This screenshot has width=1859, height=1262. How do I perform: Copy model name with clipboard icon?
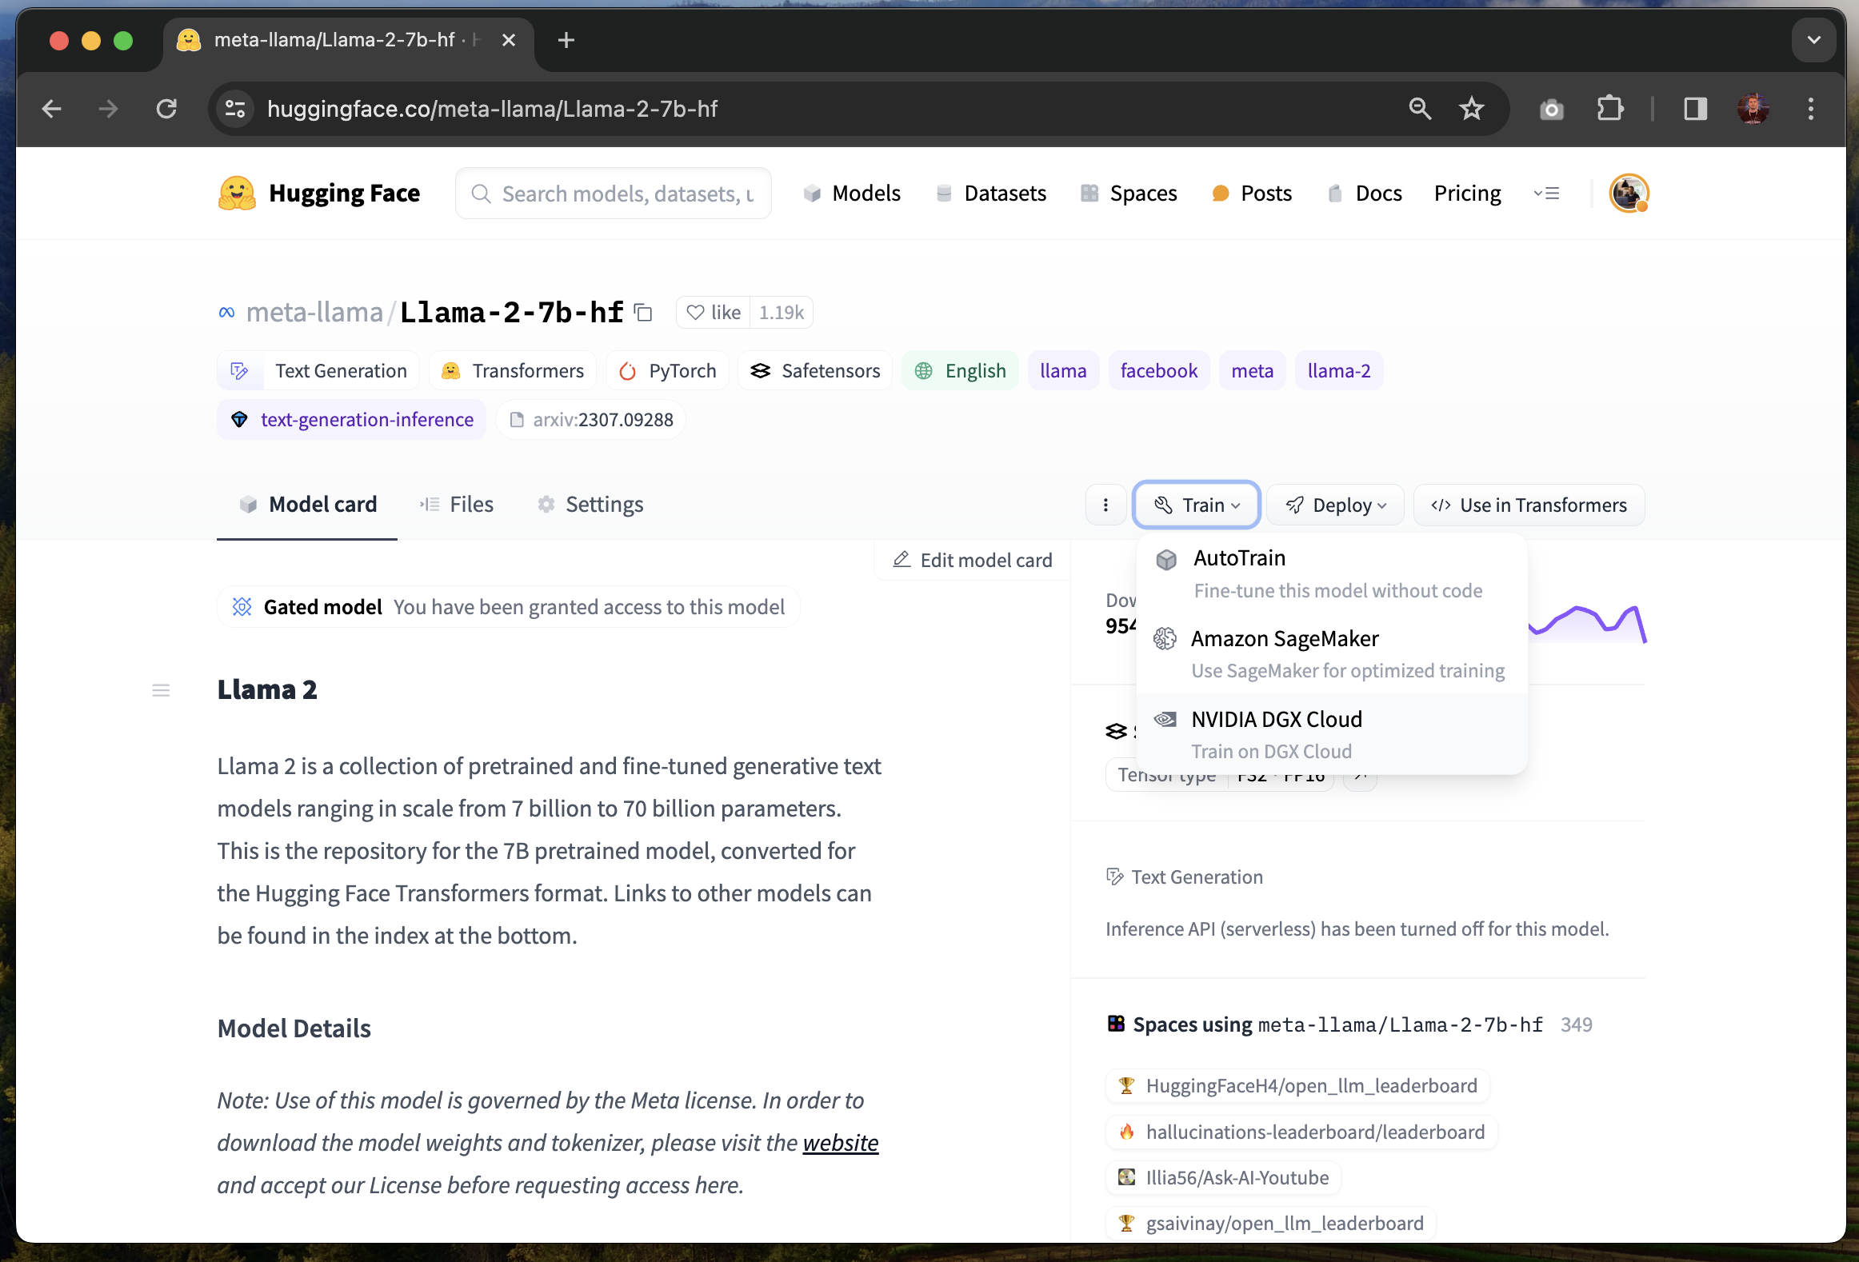pos(643,313)
